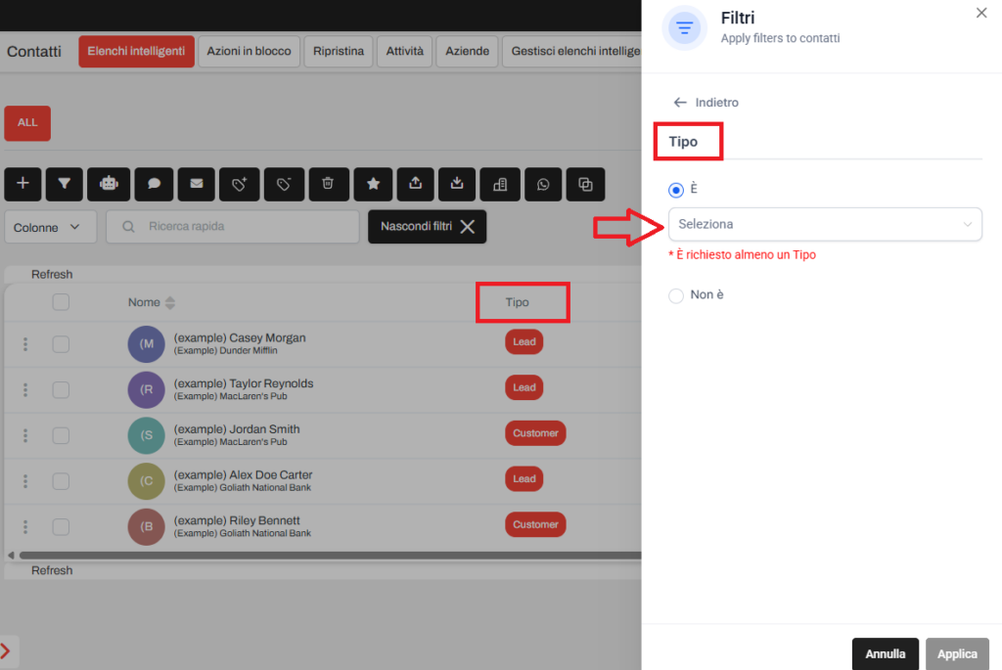The height and width of the screenshot is (670, 1002).
Task: Click the add tag icon with plus
Action: point(240,183)
